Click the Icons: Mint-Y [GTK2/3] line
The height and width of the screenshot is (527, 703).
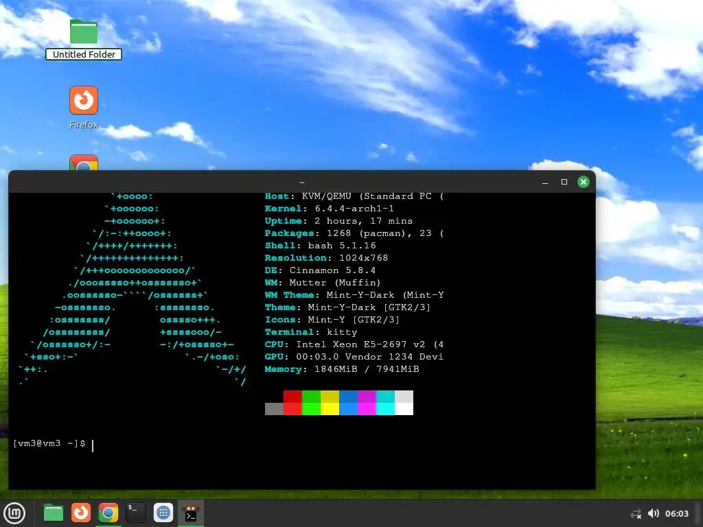point(332,320)
